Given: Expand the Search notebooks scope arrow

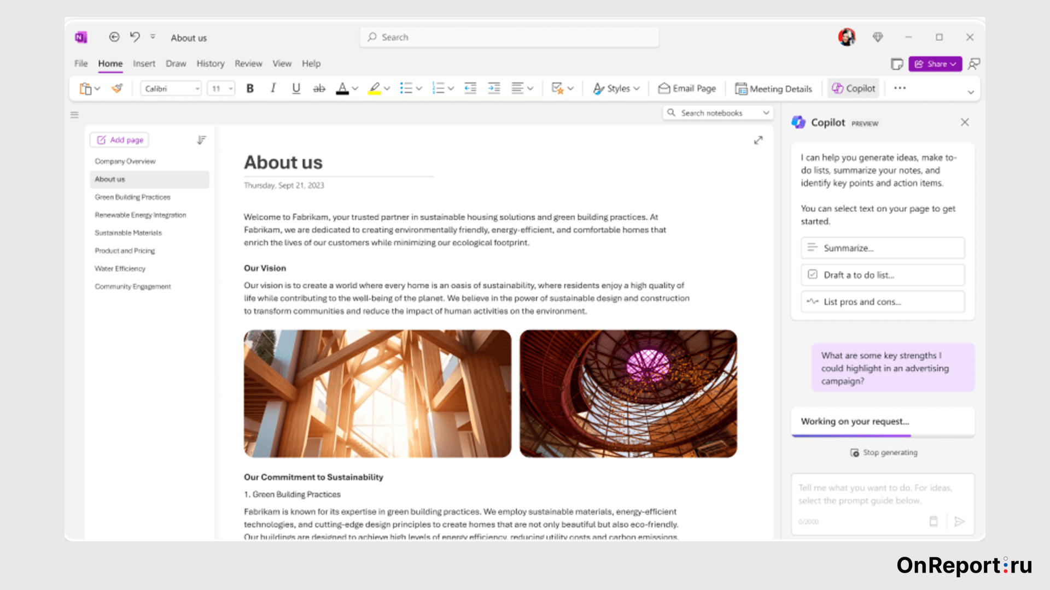Looking at the screenshot, I should [766, 113].
